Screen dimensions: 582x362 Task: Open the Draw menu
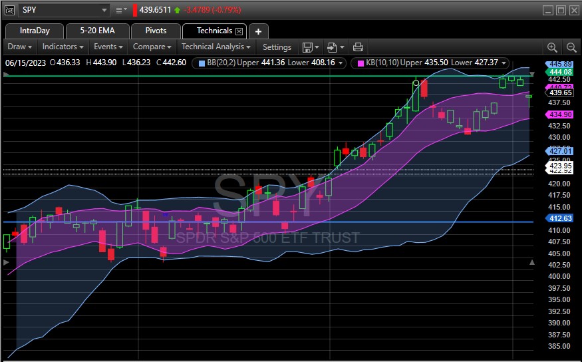[19, 47]
